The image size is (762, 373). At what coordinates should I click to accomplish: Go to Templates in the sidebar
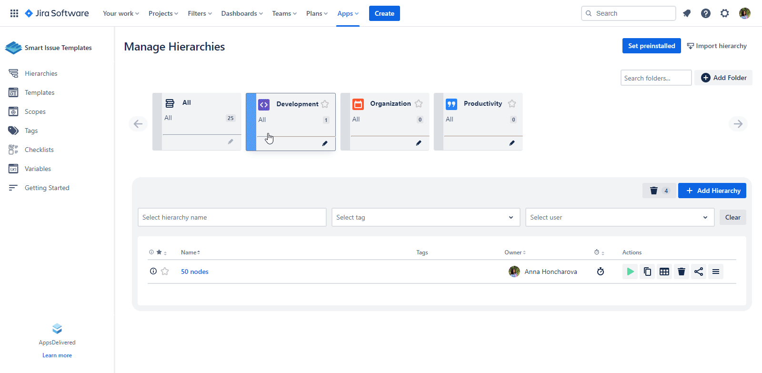(x=40, y=92)
